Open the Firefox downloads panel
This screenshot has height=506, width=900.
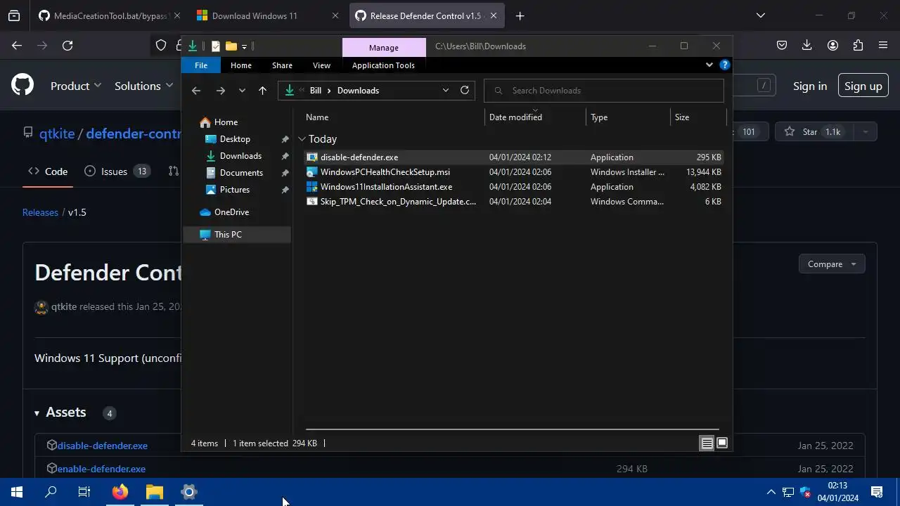click(807, 46)
